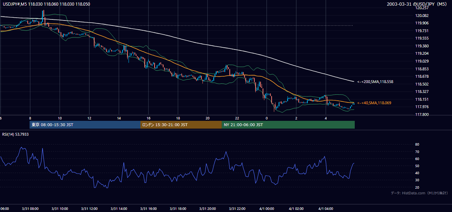Click price axis value 117.976
The height and width of the screenshot is (212, 452).
[422, 107]
